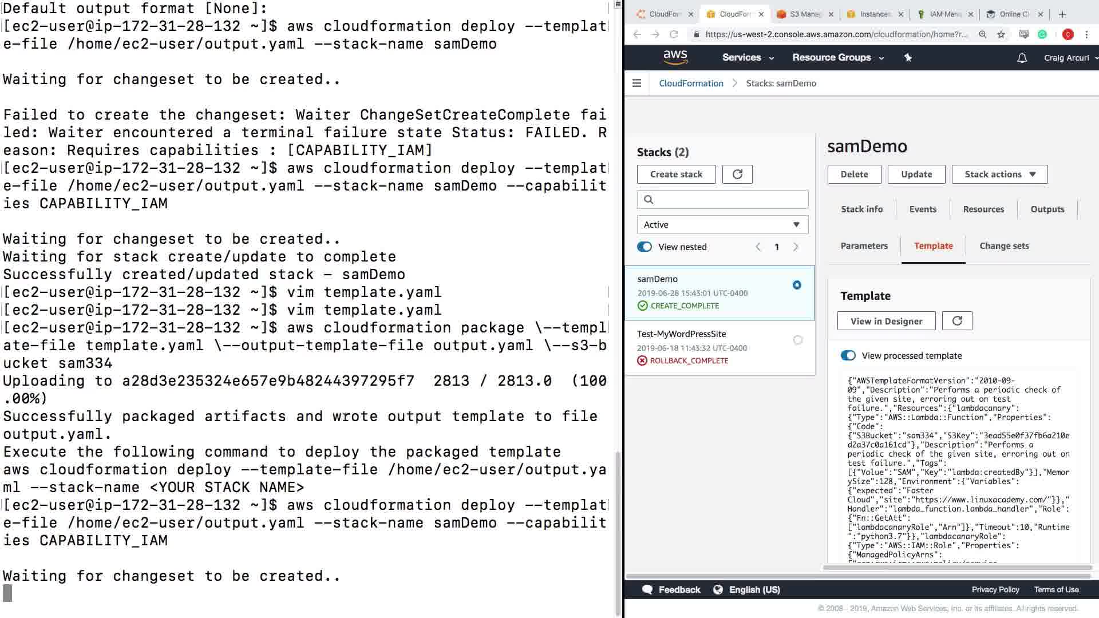
Task: Click the pin shortcuts icon in navbar
Action: pyautogui.click(x=908, y=57)
